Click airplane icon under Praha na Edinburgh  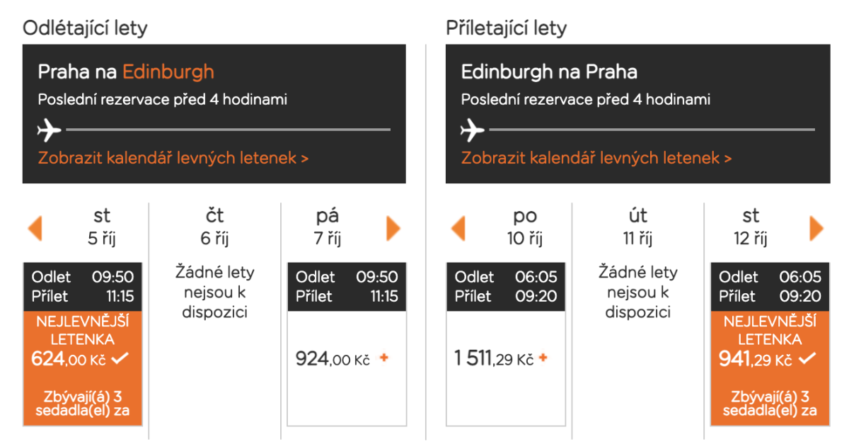pyautogui.click(x=49, y=130)
